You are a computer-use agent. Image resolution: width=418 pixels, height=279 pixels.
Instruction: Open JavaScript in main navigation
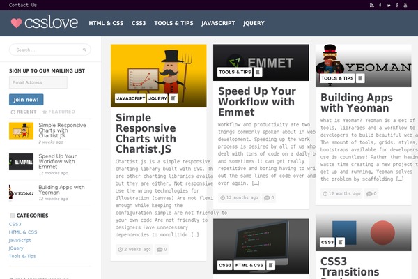(218, 23)
